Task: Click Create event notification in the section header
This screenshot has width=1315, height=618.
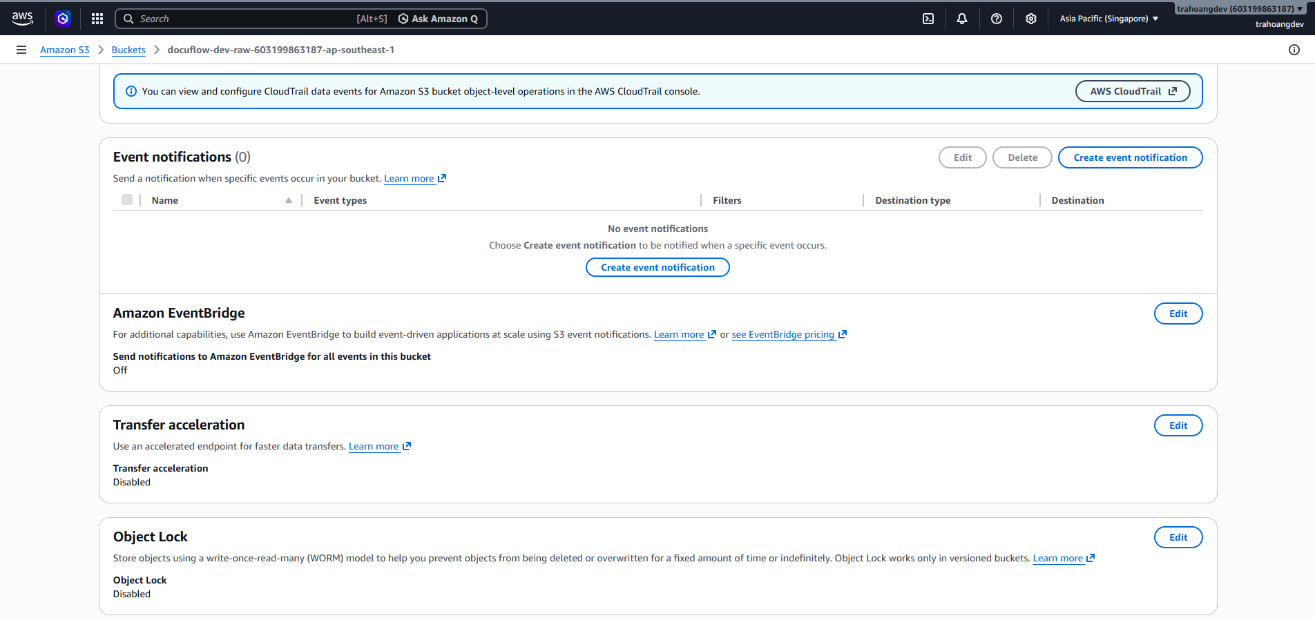Action: [x=1131, y=157]
